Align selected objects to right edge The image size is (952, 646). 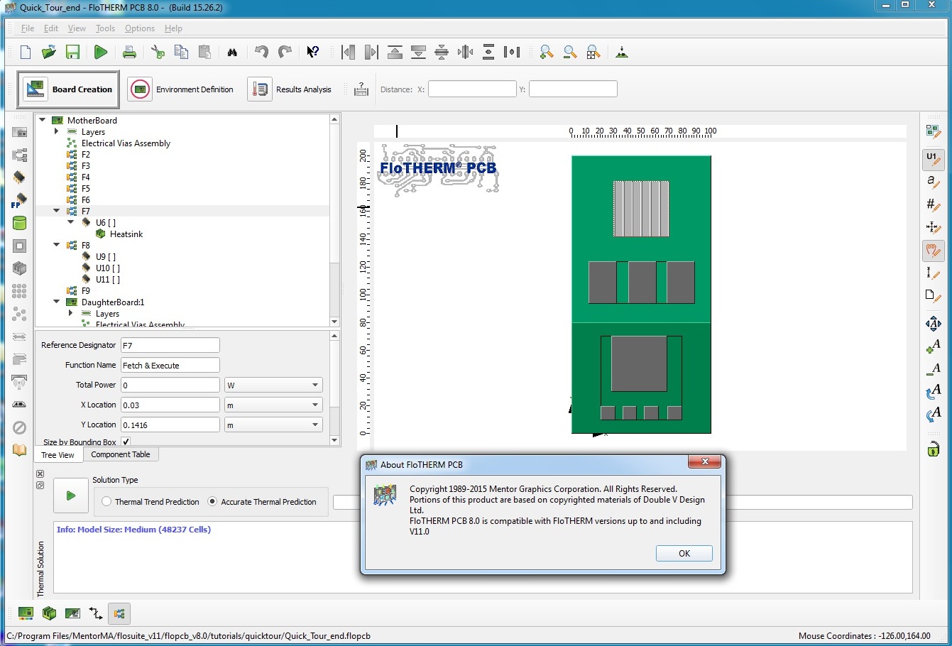(371, 52)
